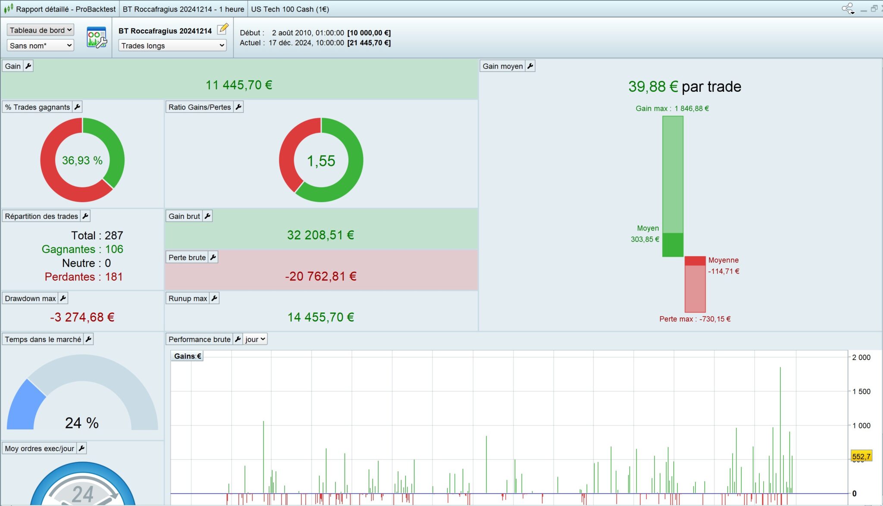The height and width of the screenshot is (506, 883).
Task: Click the wrench icon next to Gain
Action: tap(28, 66)
